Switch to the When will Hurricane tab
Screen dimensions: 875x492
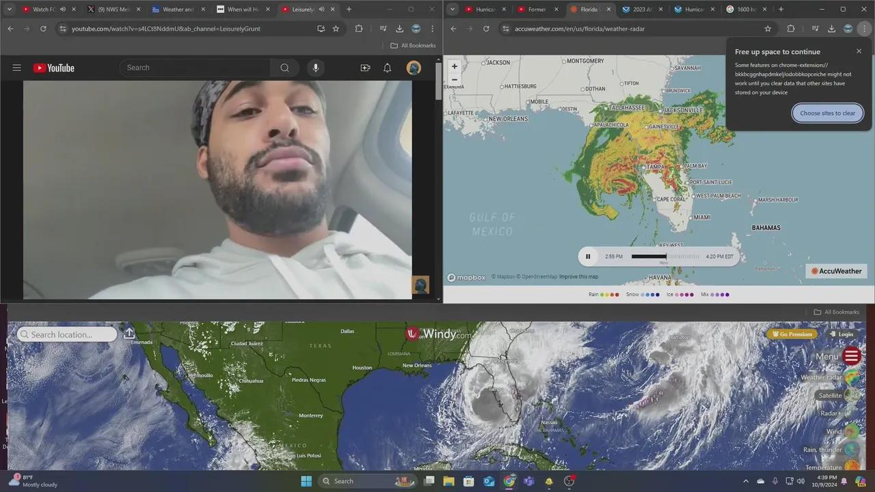[243, 10]
